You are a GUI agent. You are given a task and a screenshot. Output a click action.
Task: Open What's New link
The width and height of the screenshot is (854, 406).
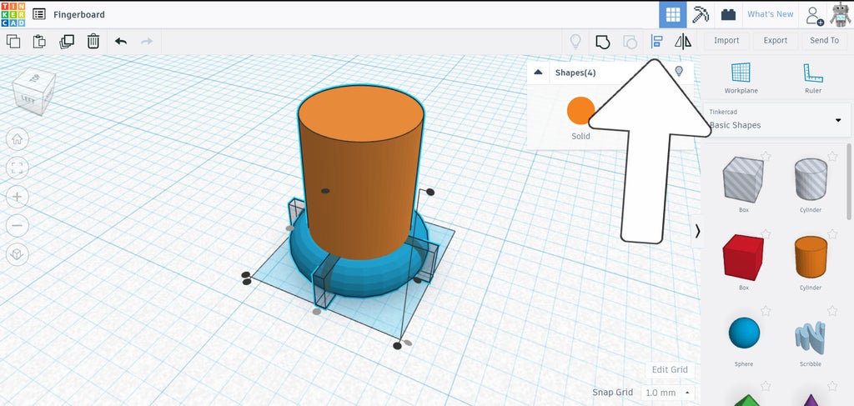[770, 14]
